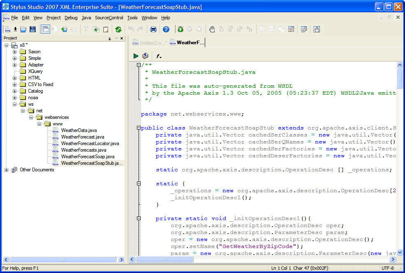Click the last toolbar icon showing a hand on a window
This screenshot has width=405, height=273.
tap(317, 30)
